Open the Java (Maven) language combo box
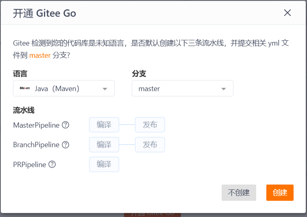The width and height of the screenshot is (307, 217). coord(64,88)
